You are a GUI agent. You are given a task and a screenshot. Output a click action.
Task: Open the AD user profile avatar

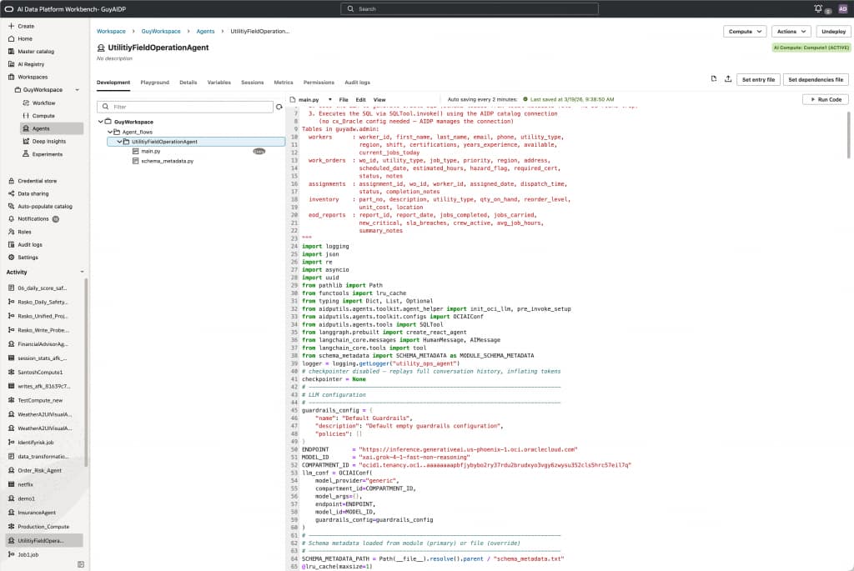coord(842,8)
